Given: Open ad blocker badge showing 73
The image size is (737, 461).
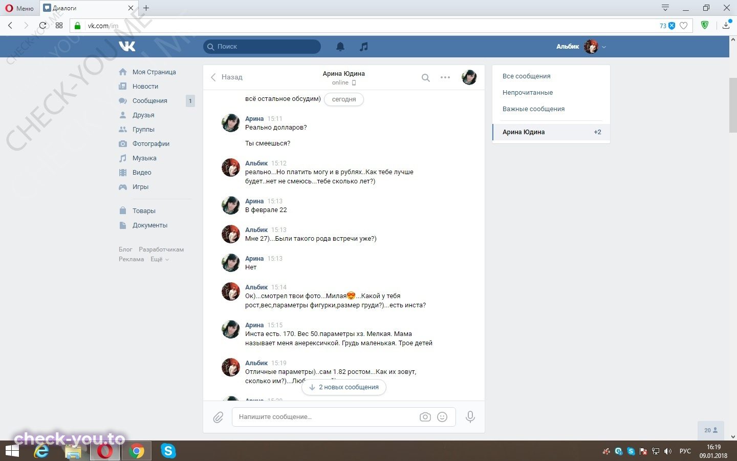Looking at the screenshot, I should (667, 26).
